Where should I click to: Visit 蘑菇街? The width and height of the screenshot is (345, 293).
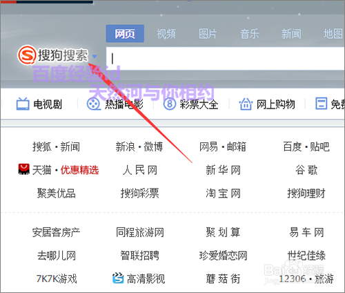223,278
